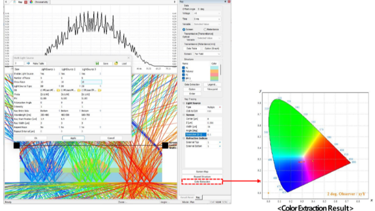
Task: Open the Voltage dropdown
Action: 207,13
